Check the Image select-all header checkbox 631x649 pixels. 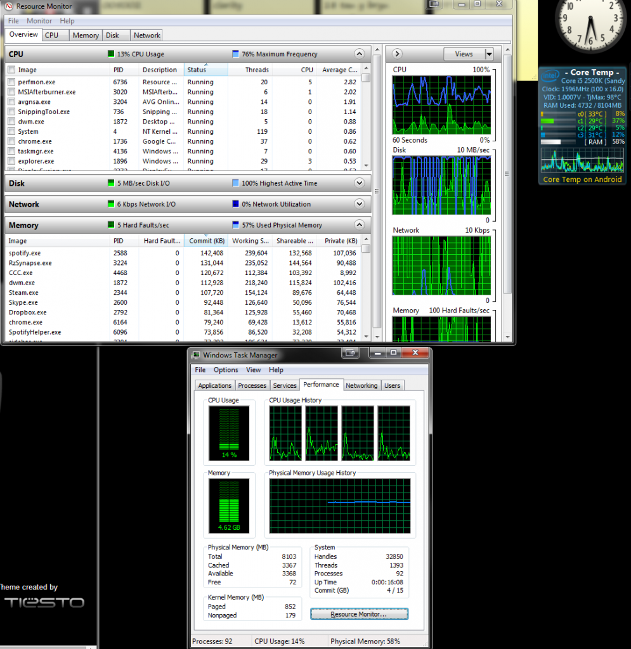coord(11,70)
